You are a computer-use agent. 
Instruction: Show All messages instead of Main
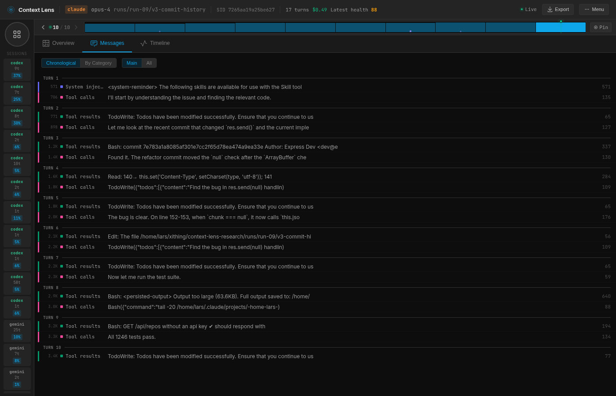coord(149,63)
